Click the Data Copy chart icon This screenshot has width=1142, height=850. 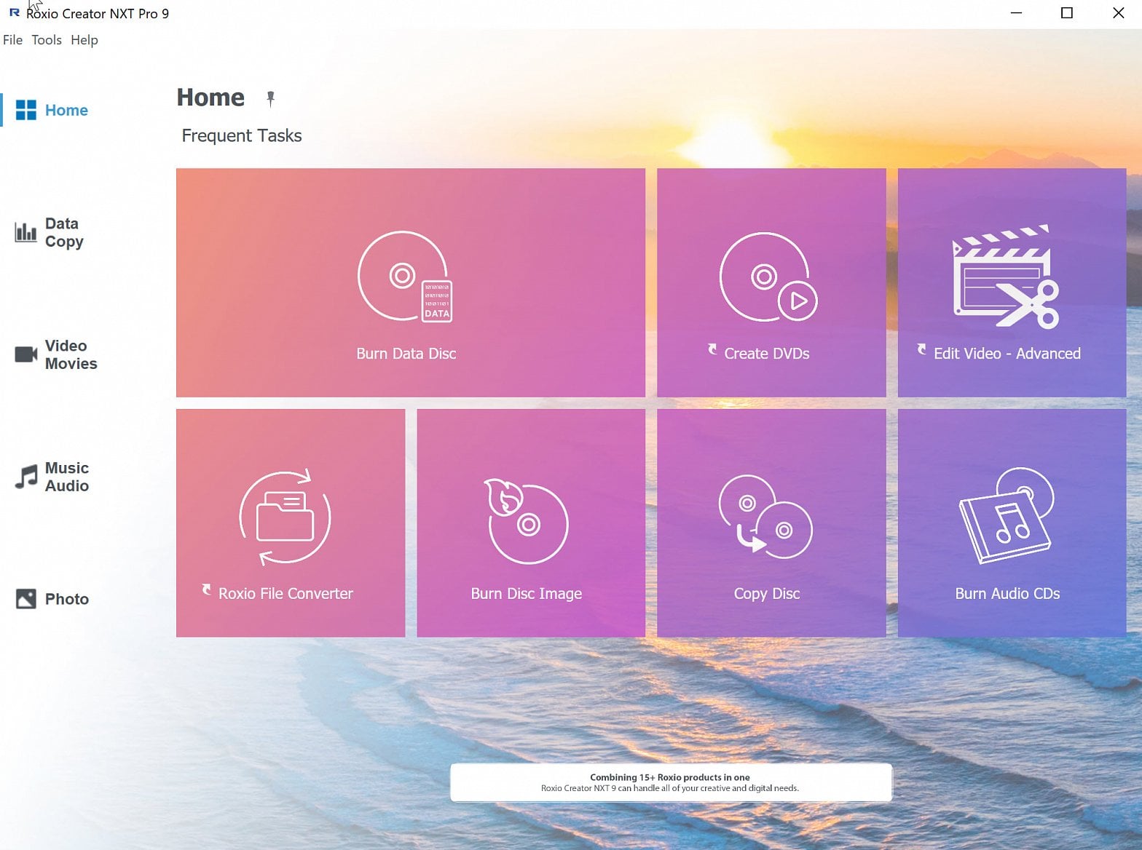[25, 232]
